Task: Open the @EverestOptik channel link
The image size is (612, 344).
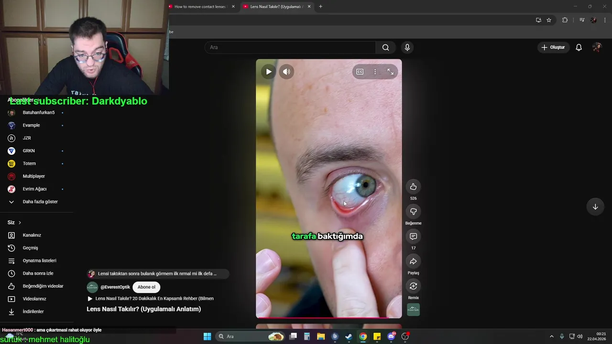Action: click(115, 287)
